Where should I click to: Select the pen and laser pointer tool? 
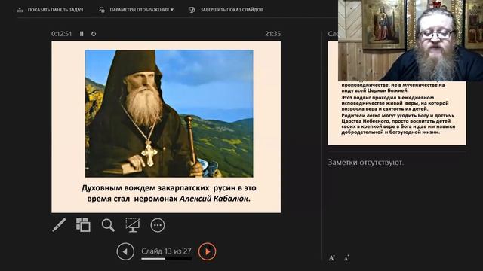point(59,225)
